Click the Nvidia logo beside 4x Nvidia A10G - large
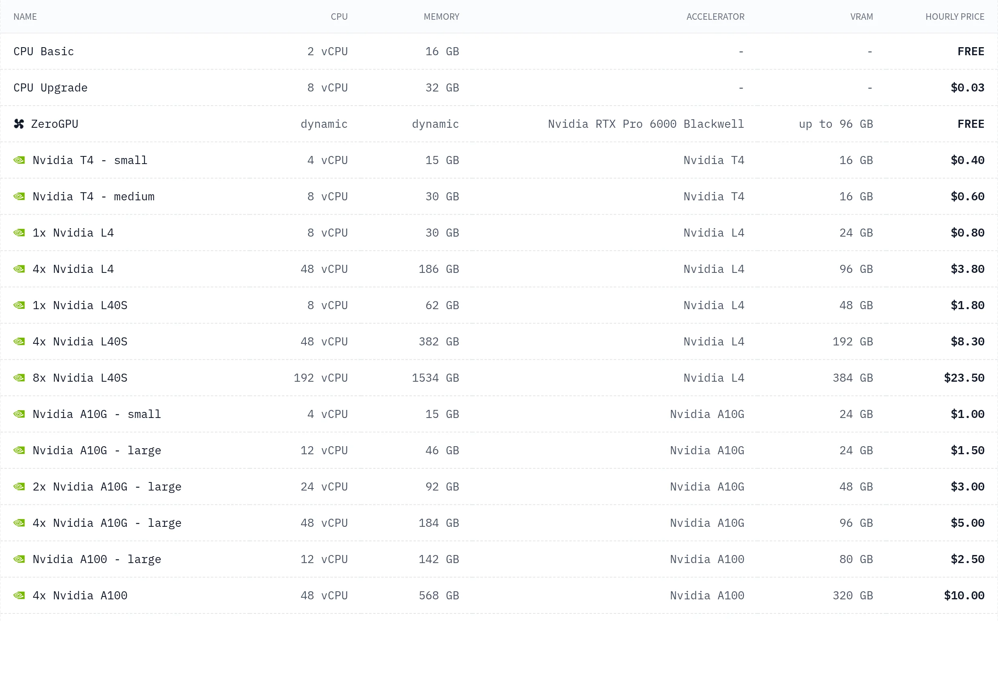Image resolution: width=998 pixels, height=686 pixels. 19,523
